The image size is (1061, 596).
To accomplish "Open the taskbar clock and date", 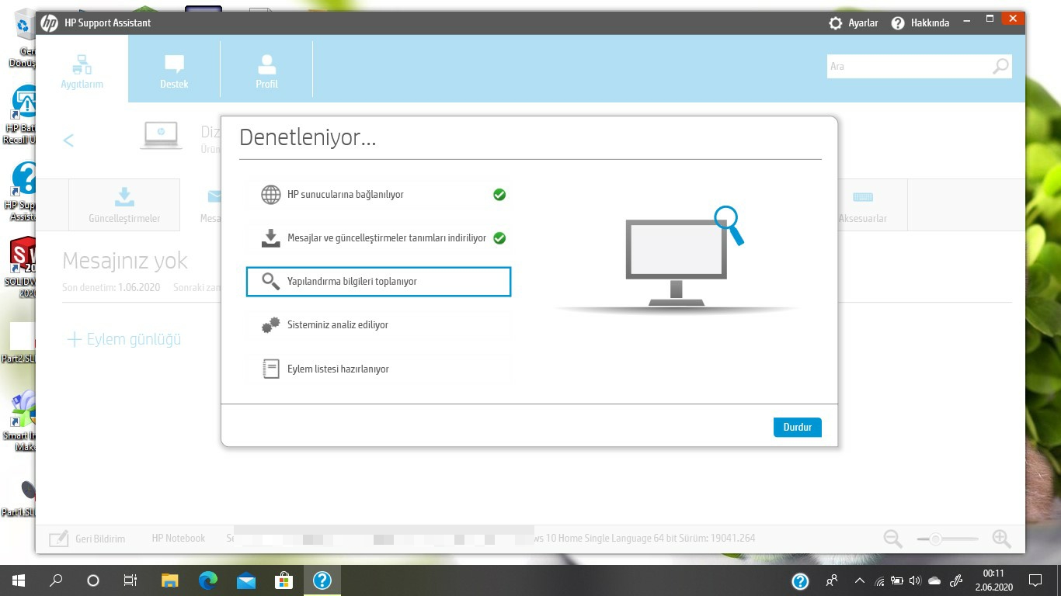I will [x=993, y=580].
